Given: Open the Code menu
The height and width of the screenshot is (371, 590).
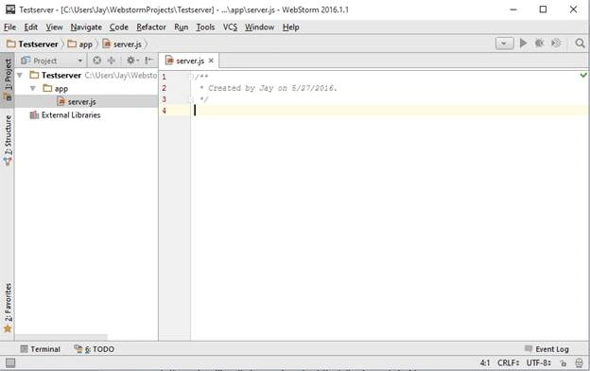Looking at the screenshot, I should click(x=119, y=27).
